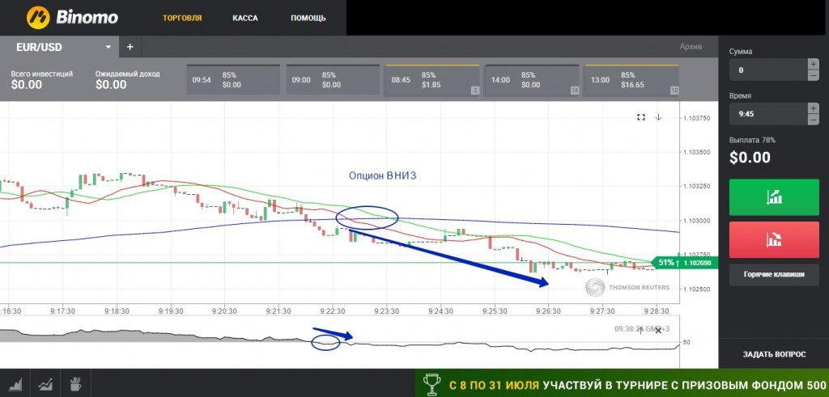Click the 51% current price tag 1.102690

(x=685, y=263)
